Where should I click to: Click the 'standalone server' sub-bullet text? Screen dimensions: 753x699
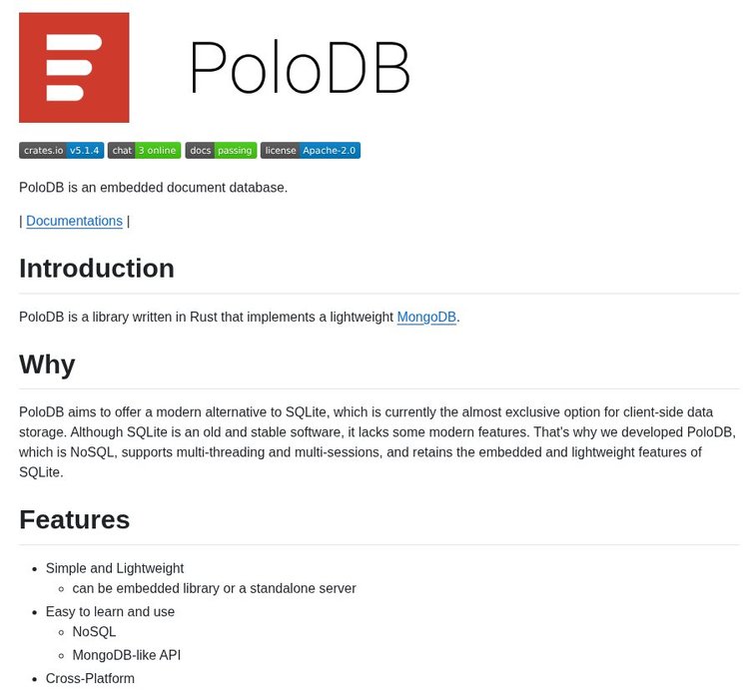(x=214, y=588)
